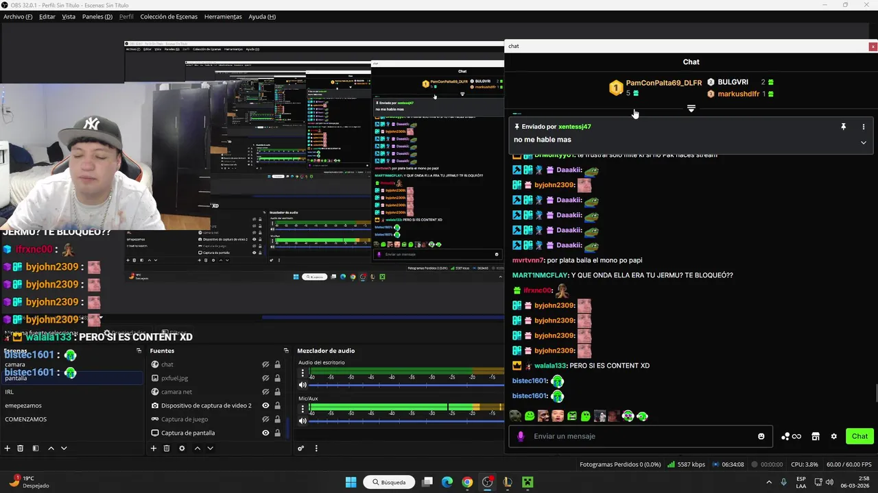The width and height of the screenshot is (878, 493).
Task: Open xentessj47 profile link in pinned message
Action: pos(574,127)
